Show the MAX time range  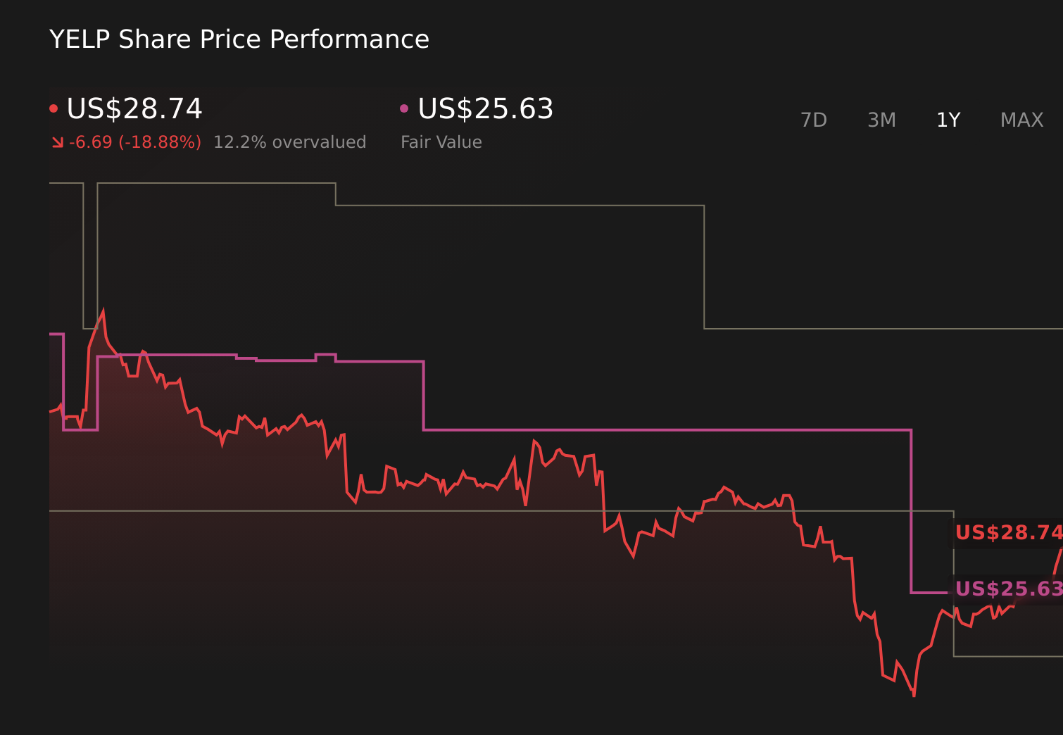click(1021, 120)
